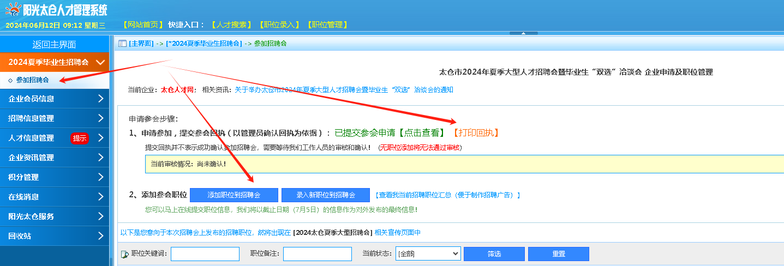Select 在线消息 in the sidebar
Screen dimensions: 784x266
click(x=55, y=197)
